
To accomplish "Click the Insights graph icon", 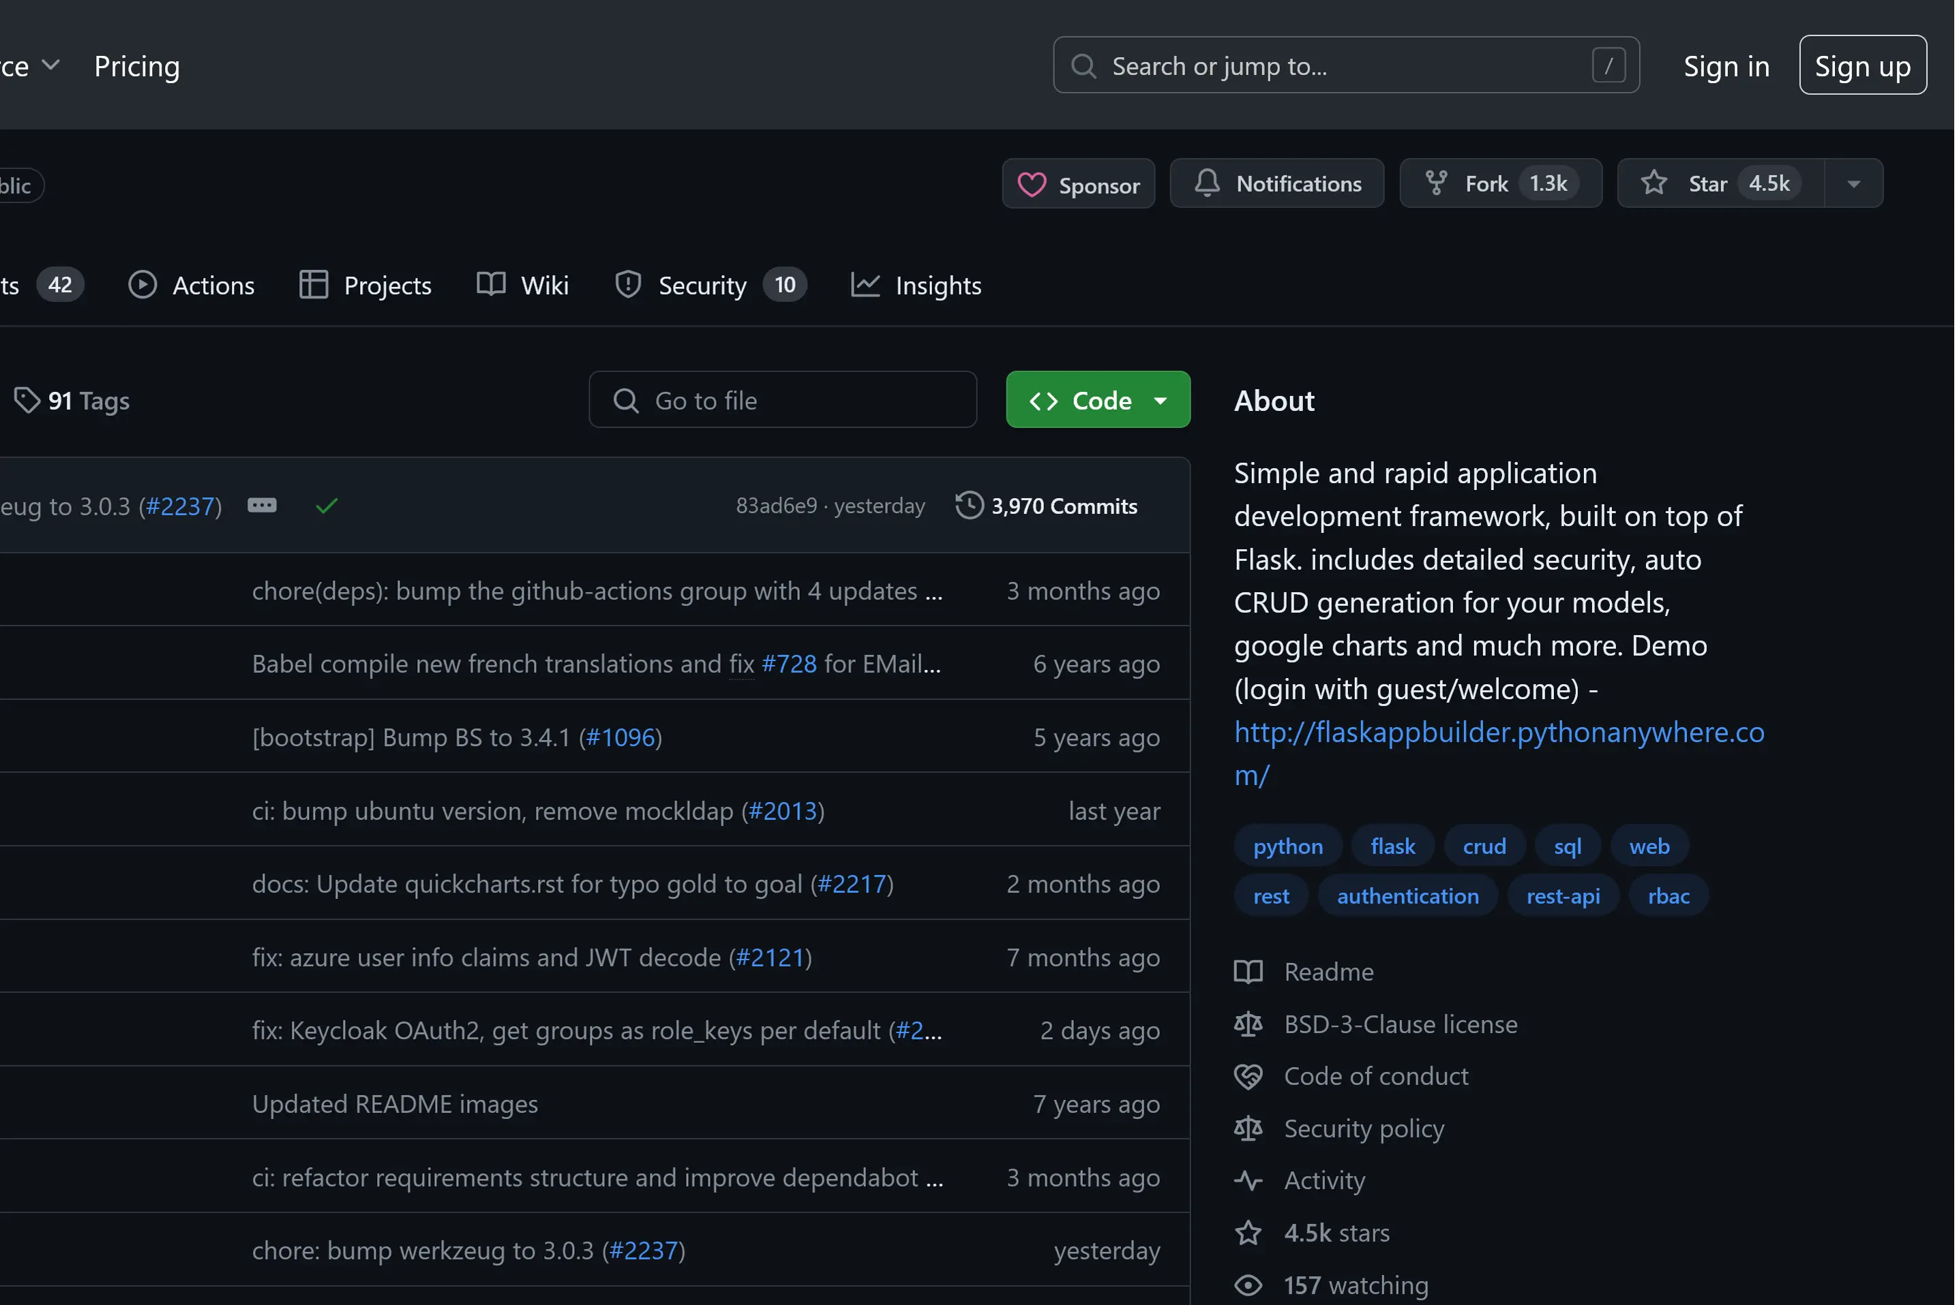I will tap(865, 285).
